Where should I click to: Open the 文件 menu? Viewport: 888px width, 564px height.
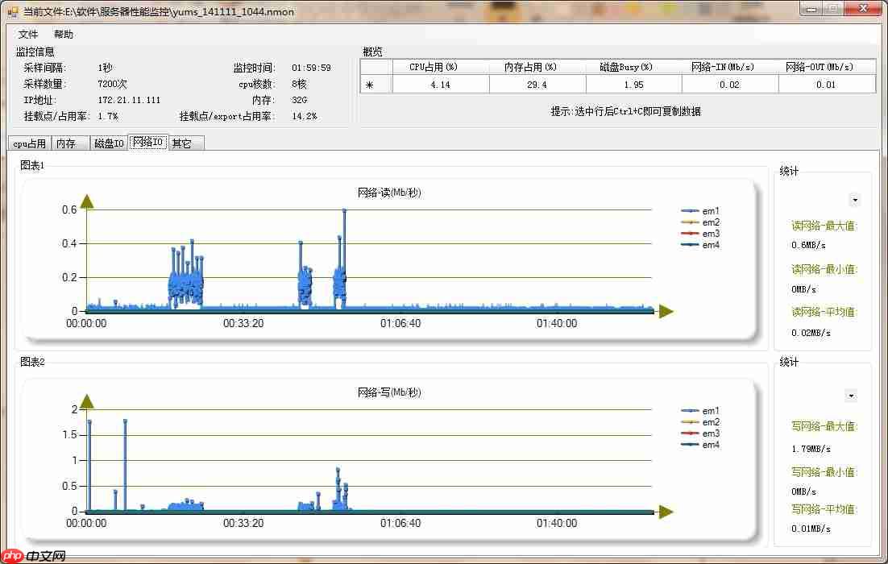[28, 35]
